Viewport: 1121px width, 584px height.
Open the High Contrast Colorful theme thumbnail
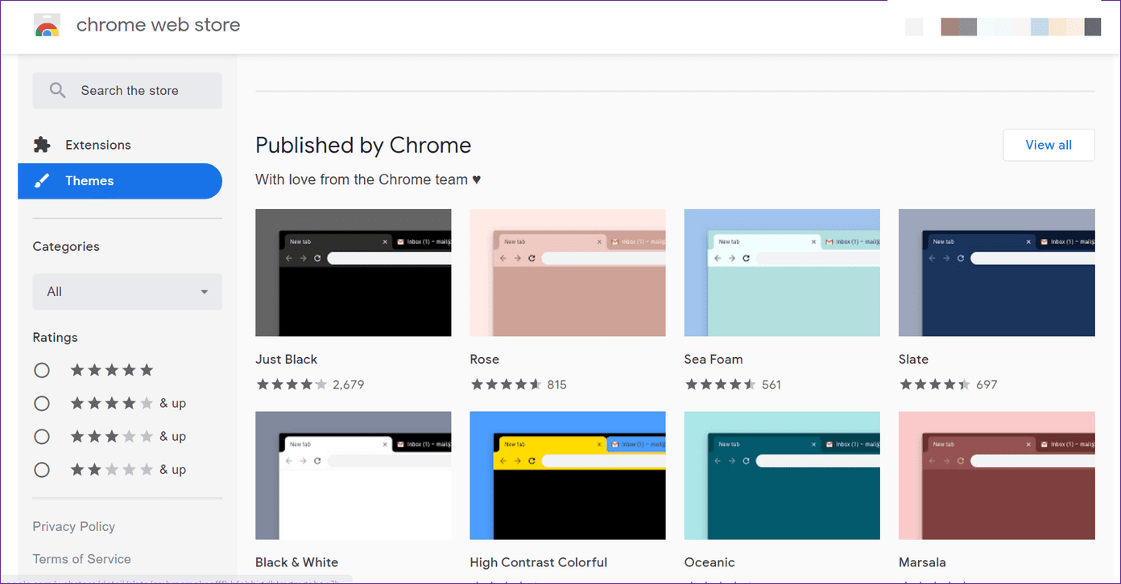tap(568, 475)
